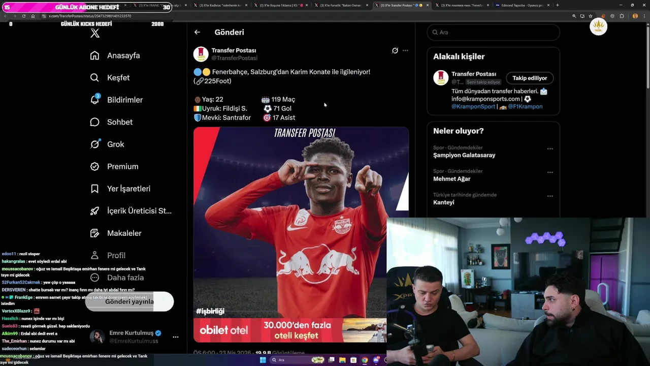Click Chrome icon in the taskbar

tap(365, 360)
